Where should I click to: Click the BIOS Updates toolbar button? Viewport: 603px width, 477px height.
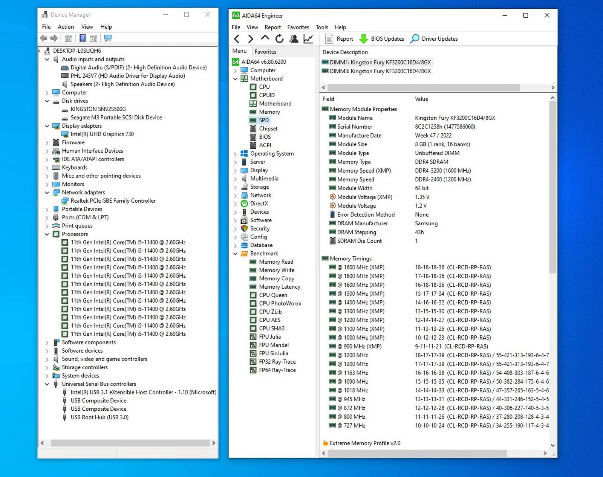381,39
